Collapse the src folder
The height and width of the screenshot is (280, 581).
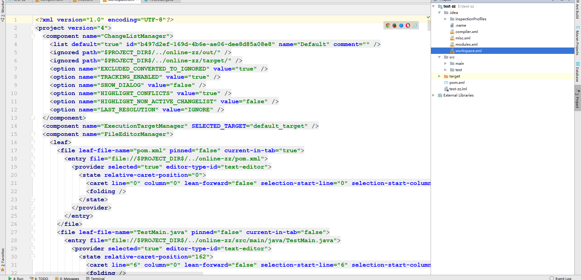(x=439, y=57)
